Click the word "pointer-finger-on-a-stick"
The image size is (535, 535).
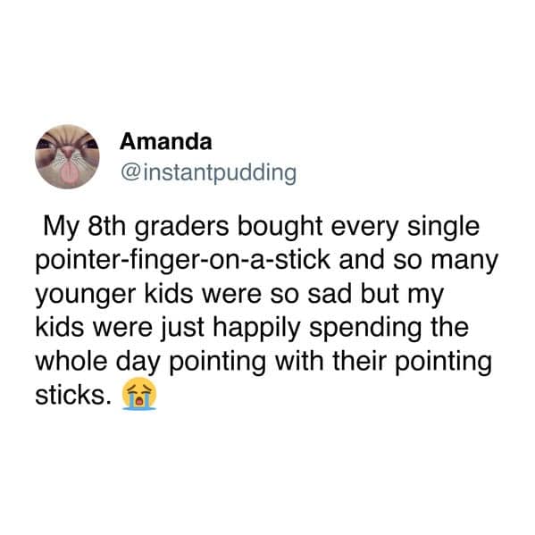click(x=183, y=262)
